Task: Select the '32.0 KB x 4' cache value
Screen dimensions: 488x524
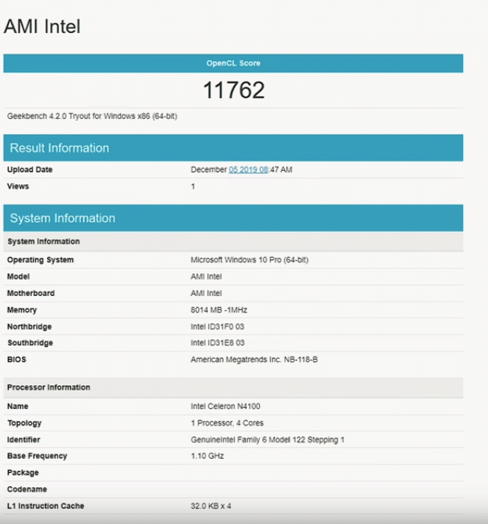Action: coord(211,506)
